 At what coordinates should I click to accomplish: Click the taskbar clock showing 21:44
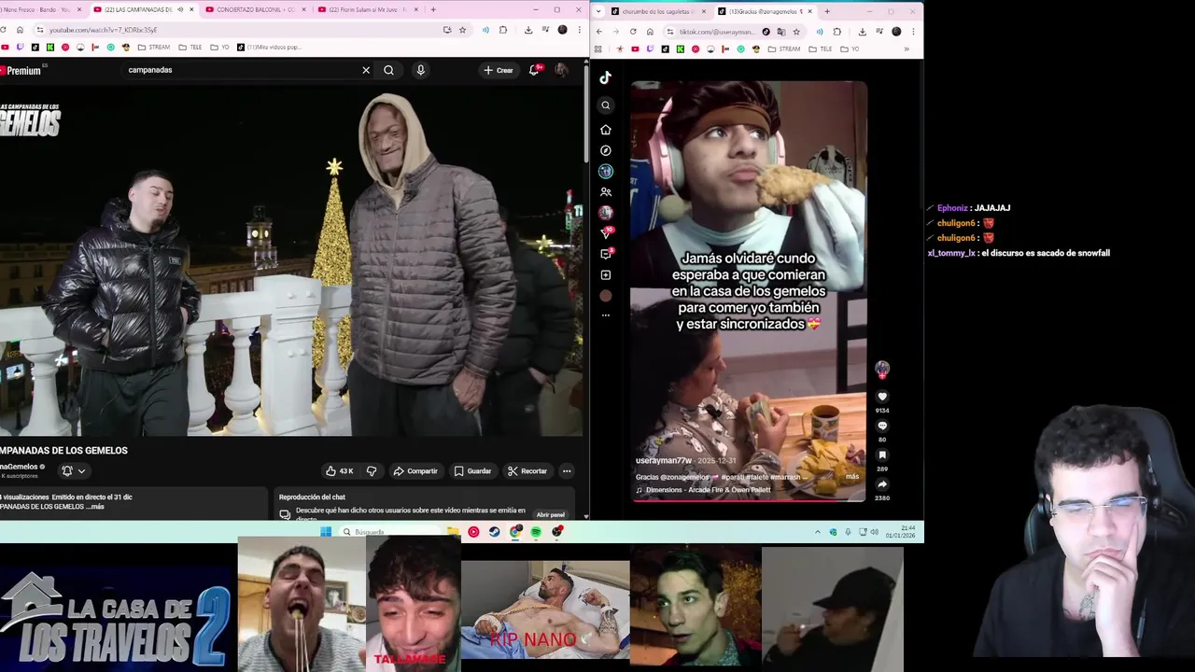900,532
